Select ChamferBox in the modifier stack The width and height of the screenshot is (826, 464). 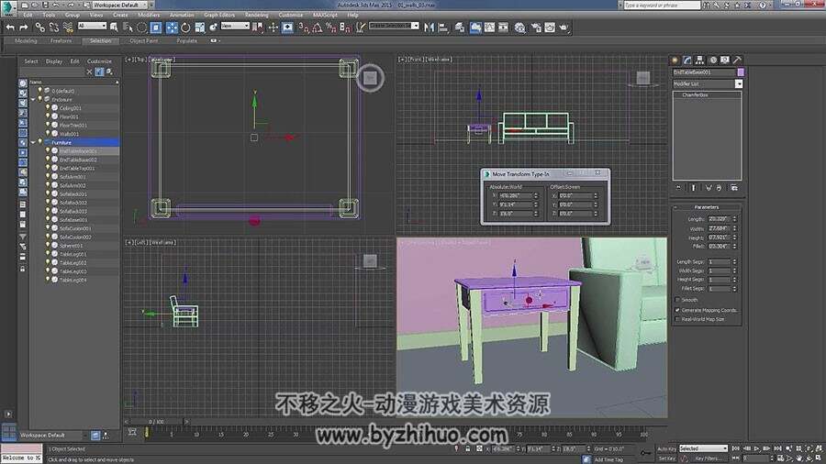(x=695, y=95)
